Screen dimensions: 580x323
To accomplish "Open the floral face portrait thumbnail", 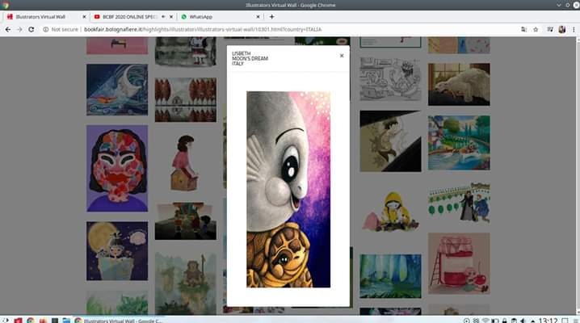I will coord(117,168).
